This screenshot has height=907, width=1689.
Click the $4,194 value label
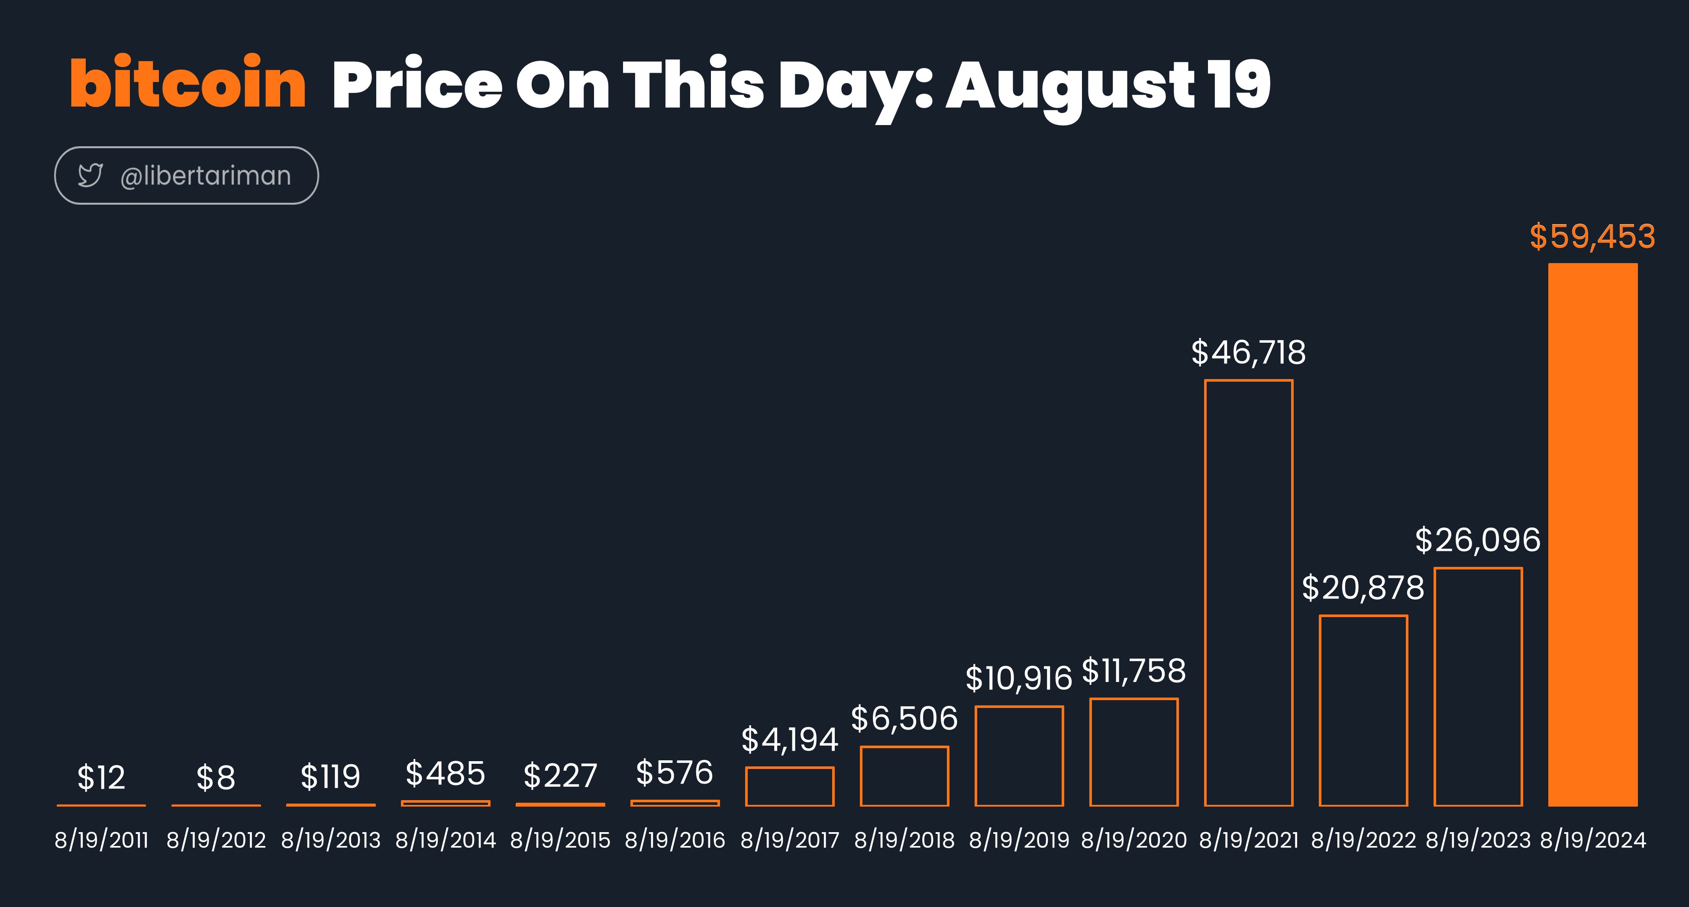[789, 740]
